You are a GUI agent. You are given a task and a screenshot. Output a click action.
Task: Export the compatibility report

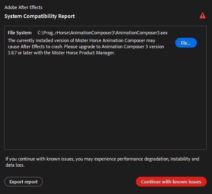tap(23, 182)
